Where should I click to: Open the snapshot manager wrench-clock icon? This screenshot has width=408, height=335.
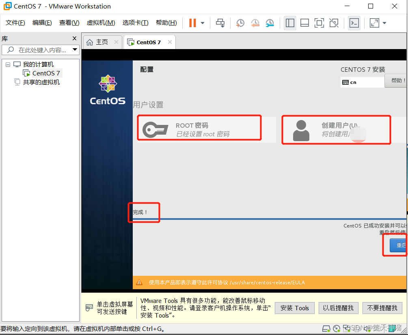point(270,23)
